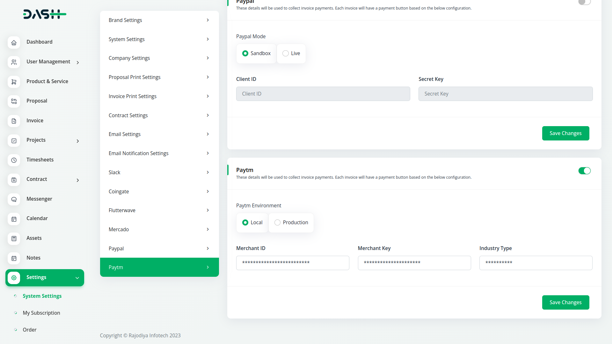Viewport: 612px width, 344px height.
Task: Click the Messenger chat icon
Action: pyautogui.click(x=14, y=199)
